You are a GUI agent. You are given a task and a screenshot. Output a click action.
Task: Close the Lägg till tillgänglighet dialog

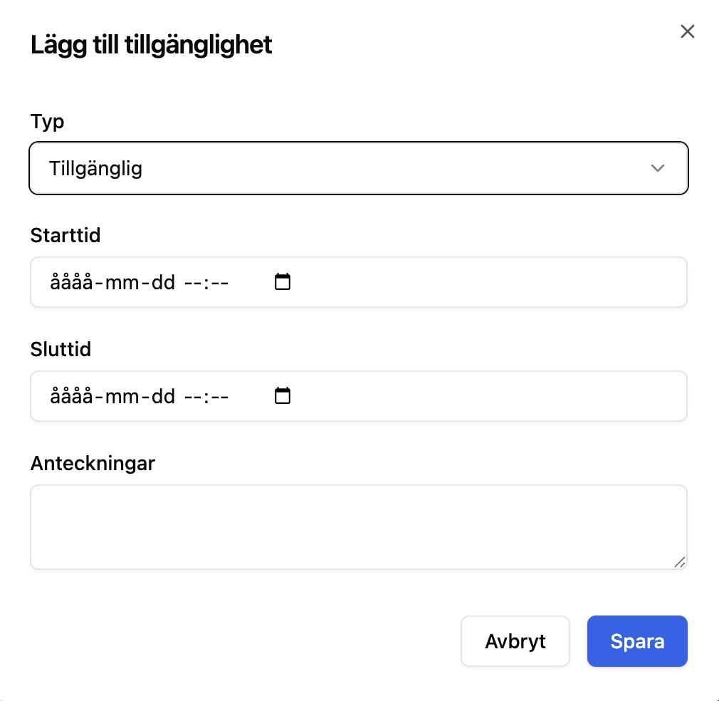[x=688, y=31]
